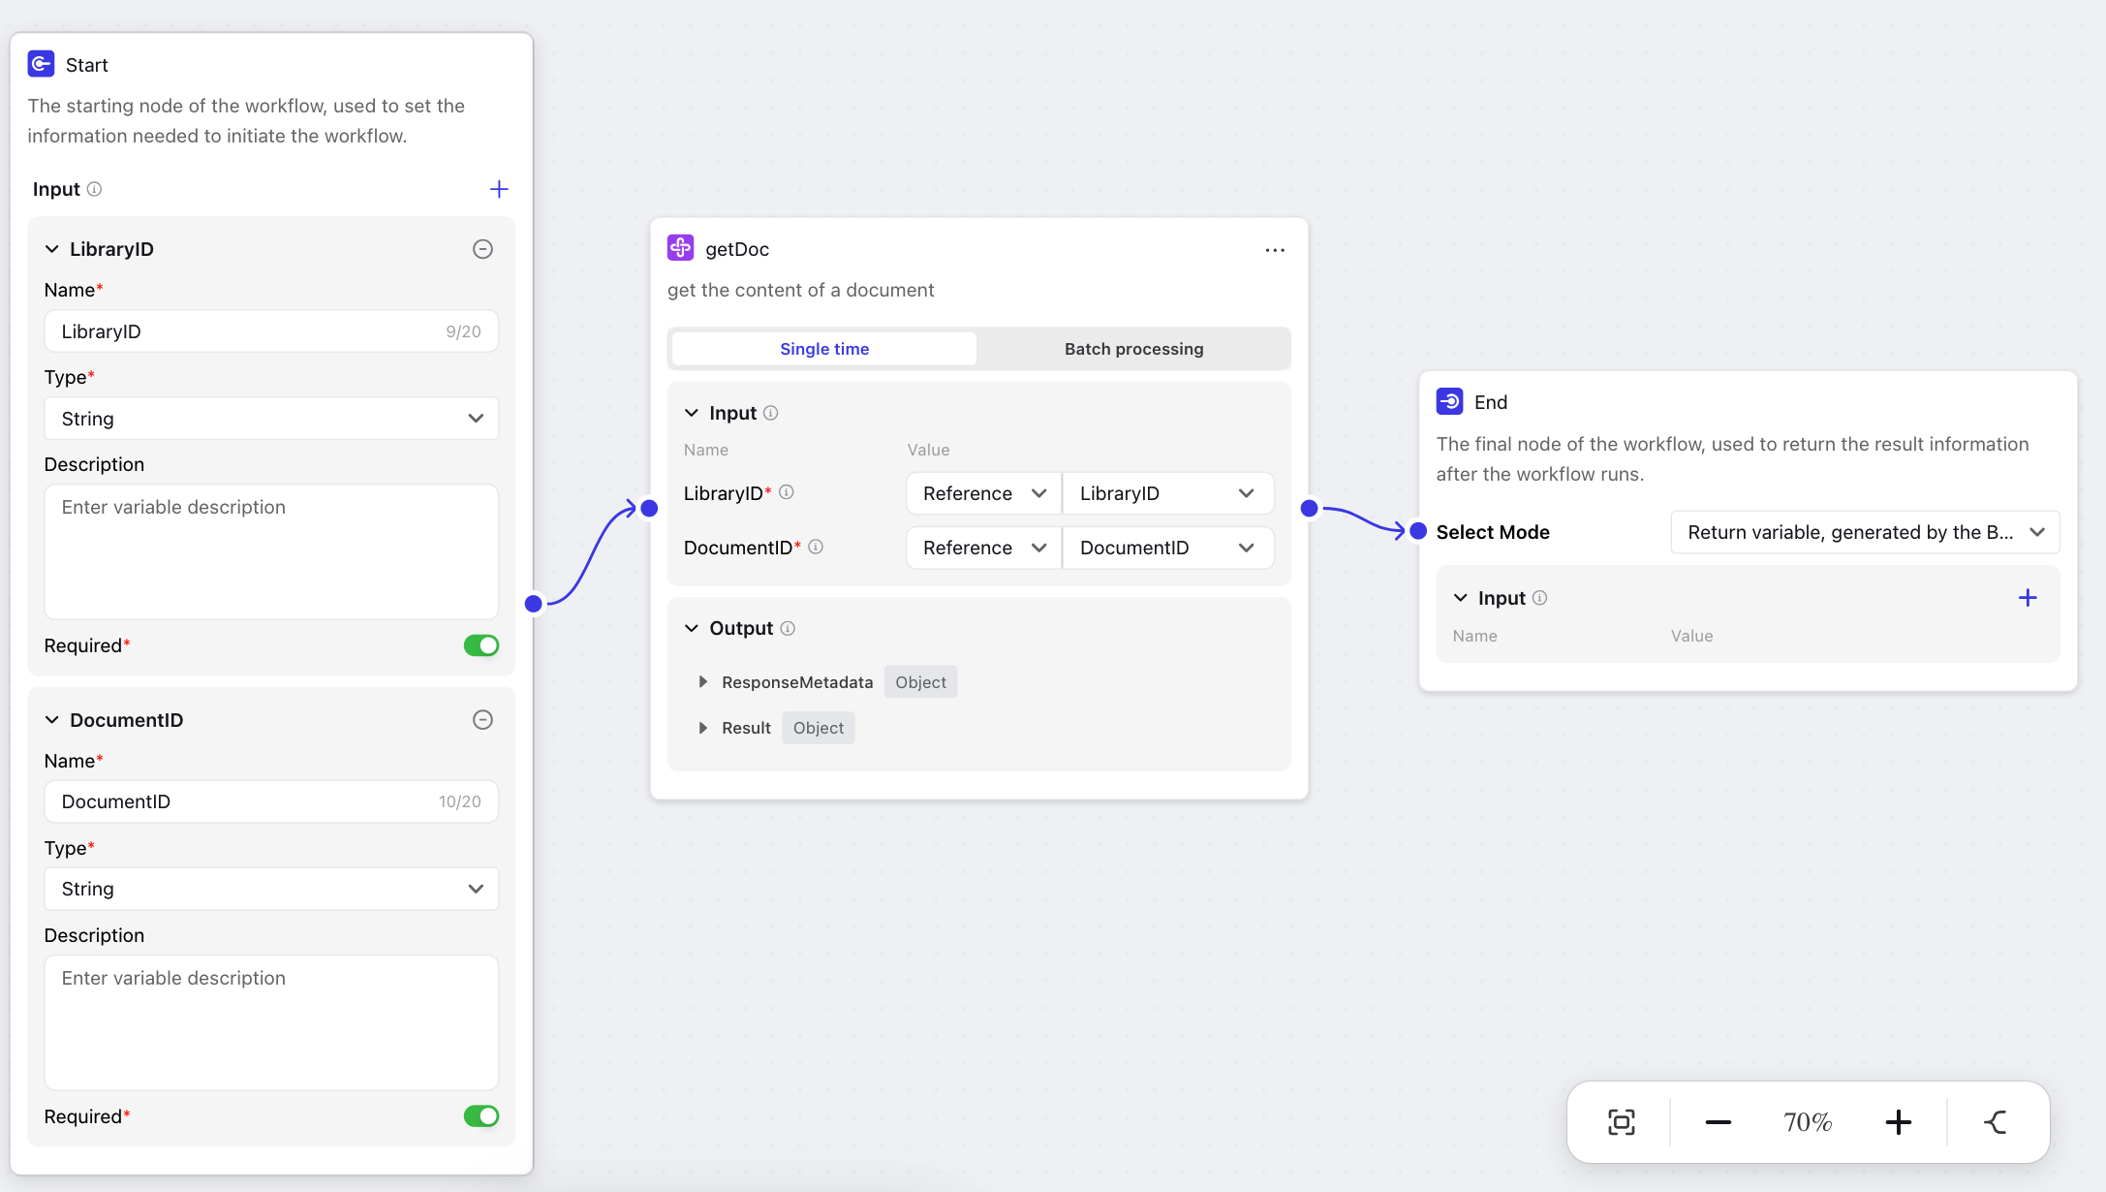Click the Object type tag of Result
Viewport: 2106px width, 1192px height.
click(x=819, y=728)
